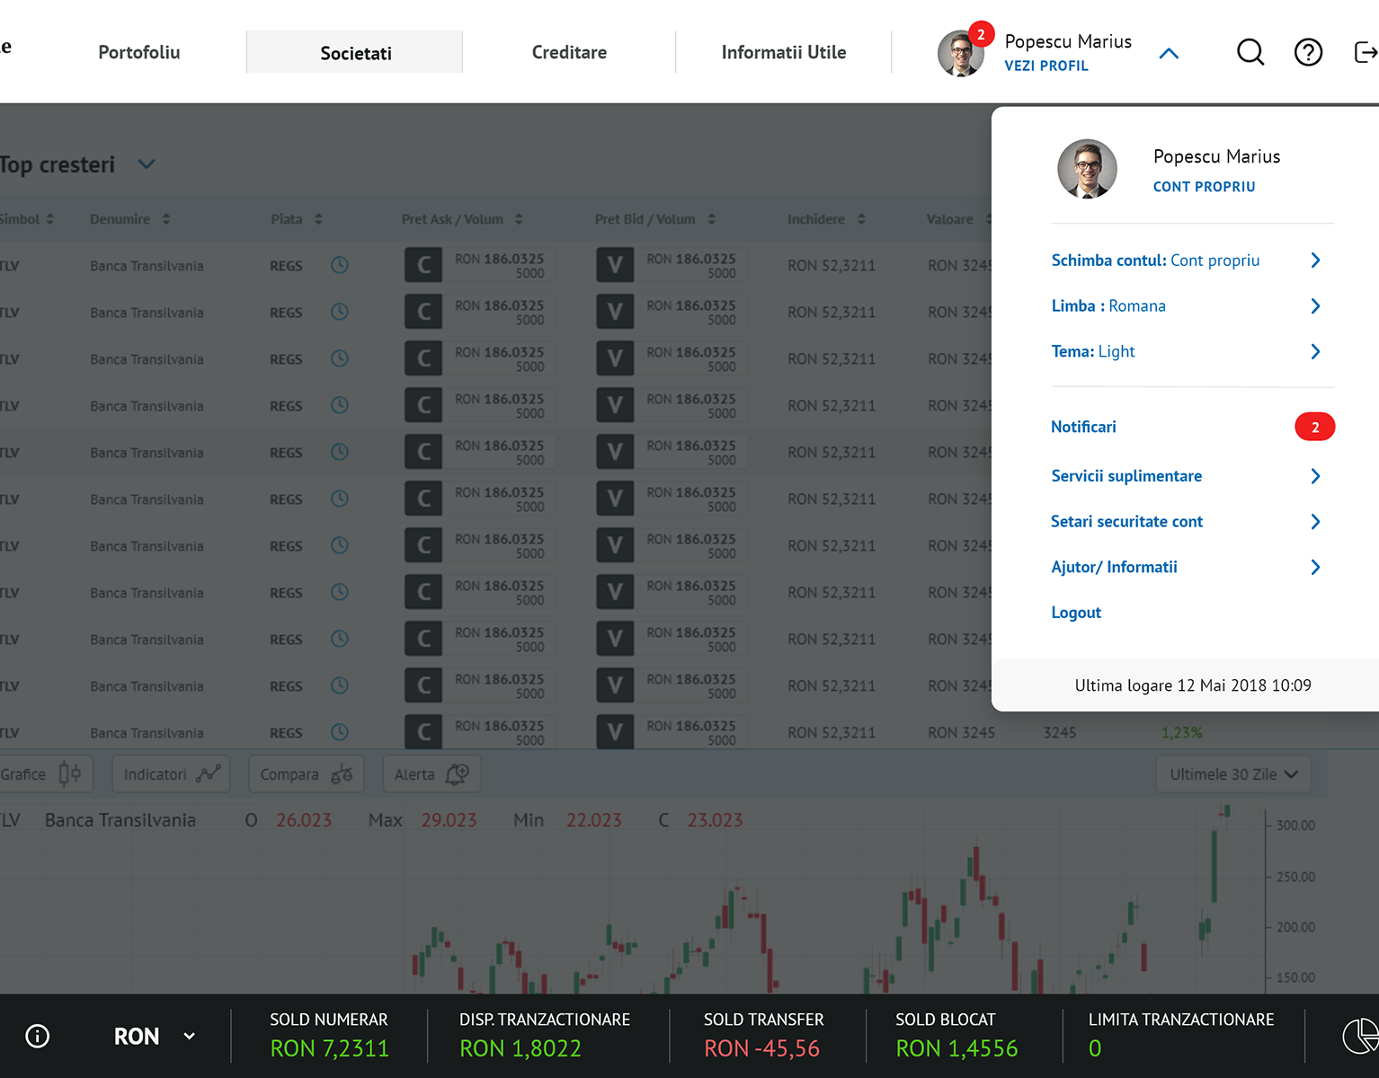Open the Indicatori button
1379x1078 pixels.
(171, 773)
